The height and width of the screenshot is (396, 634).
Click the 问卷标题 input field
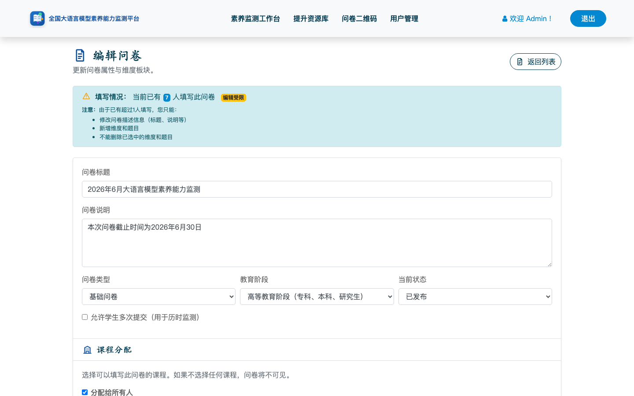(x=317, y=189)
